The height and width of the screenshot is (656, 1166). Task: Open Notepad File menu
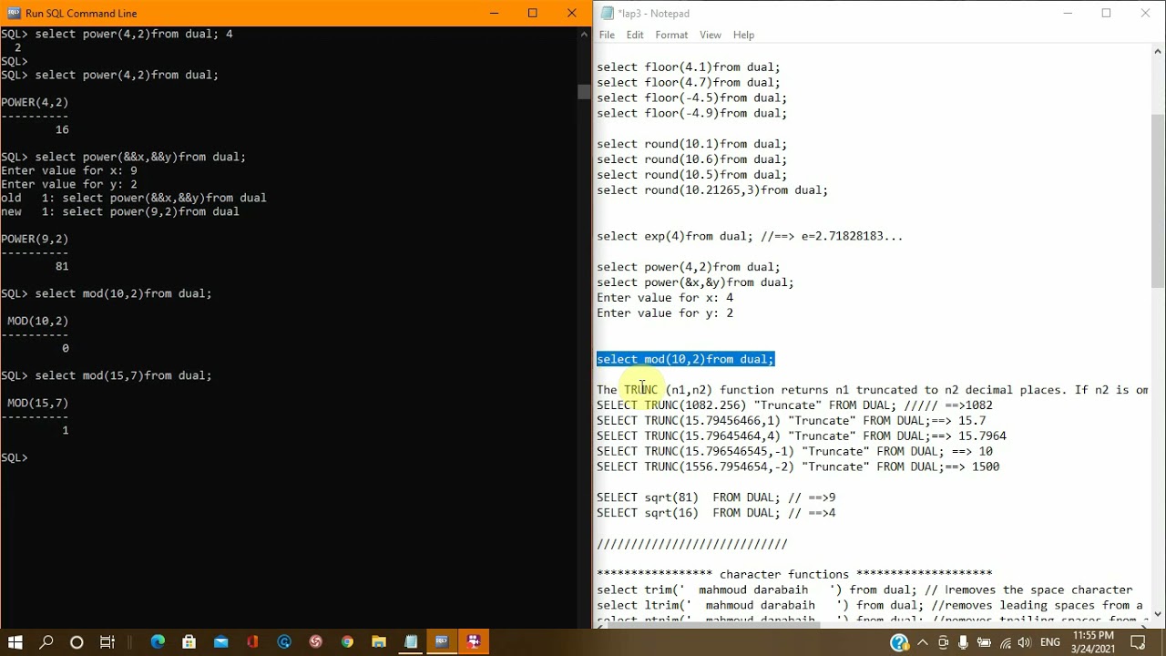607,35
